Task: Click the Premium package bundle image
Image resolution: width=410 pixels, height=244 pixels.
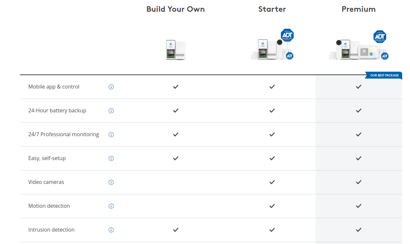Action: pos(358,49)
